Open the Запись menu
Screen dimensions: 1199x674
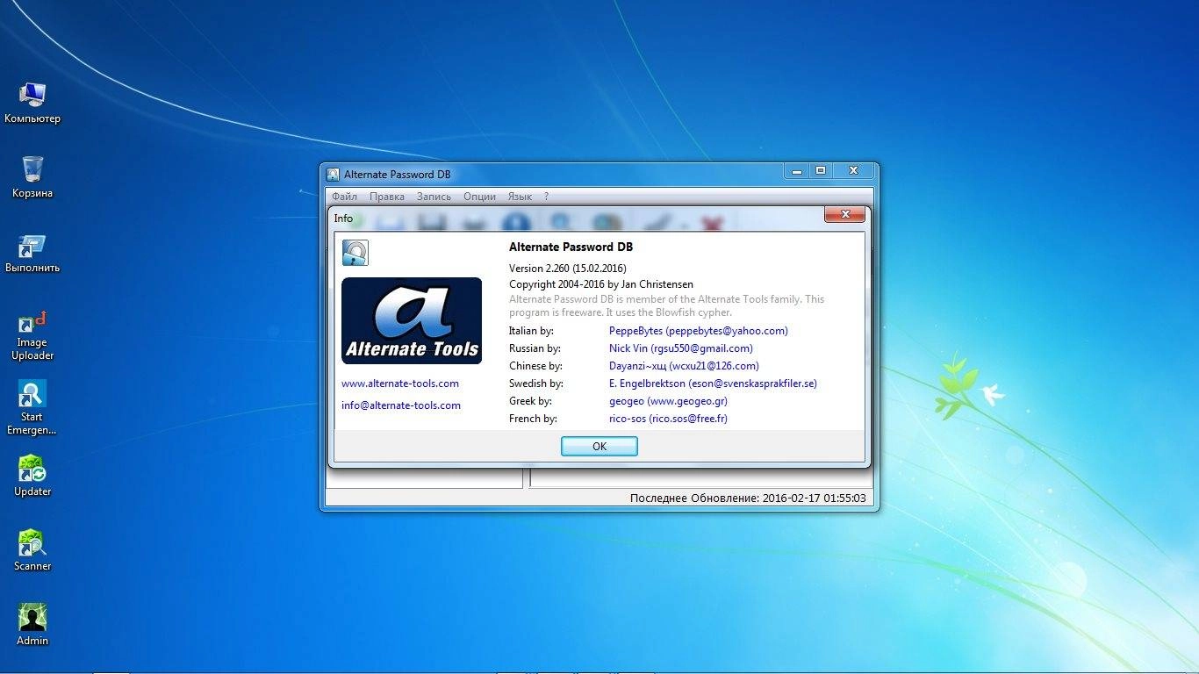click(x=434, y=197)
